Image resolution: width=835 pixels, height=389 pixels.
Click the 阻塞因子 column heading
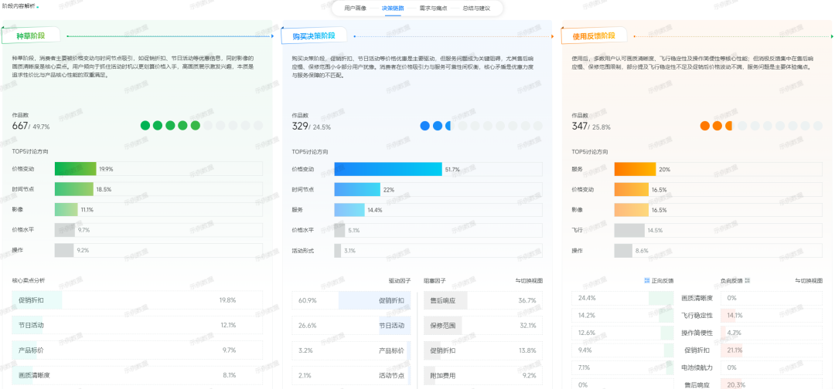pos(435,280)
